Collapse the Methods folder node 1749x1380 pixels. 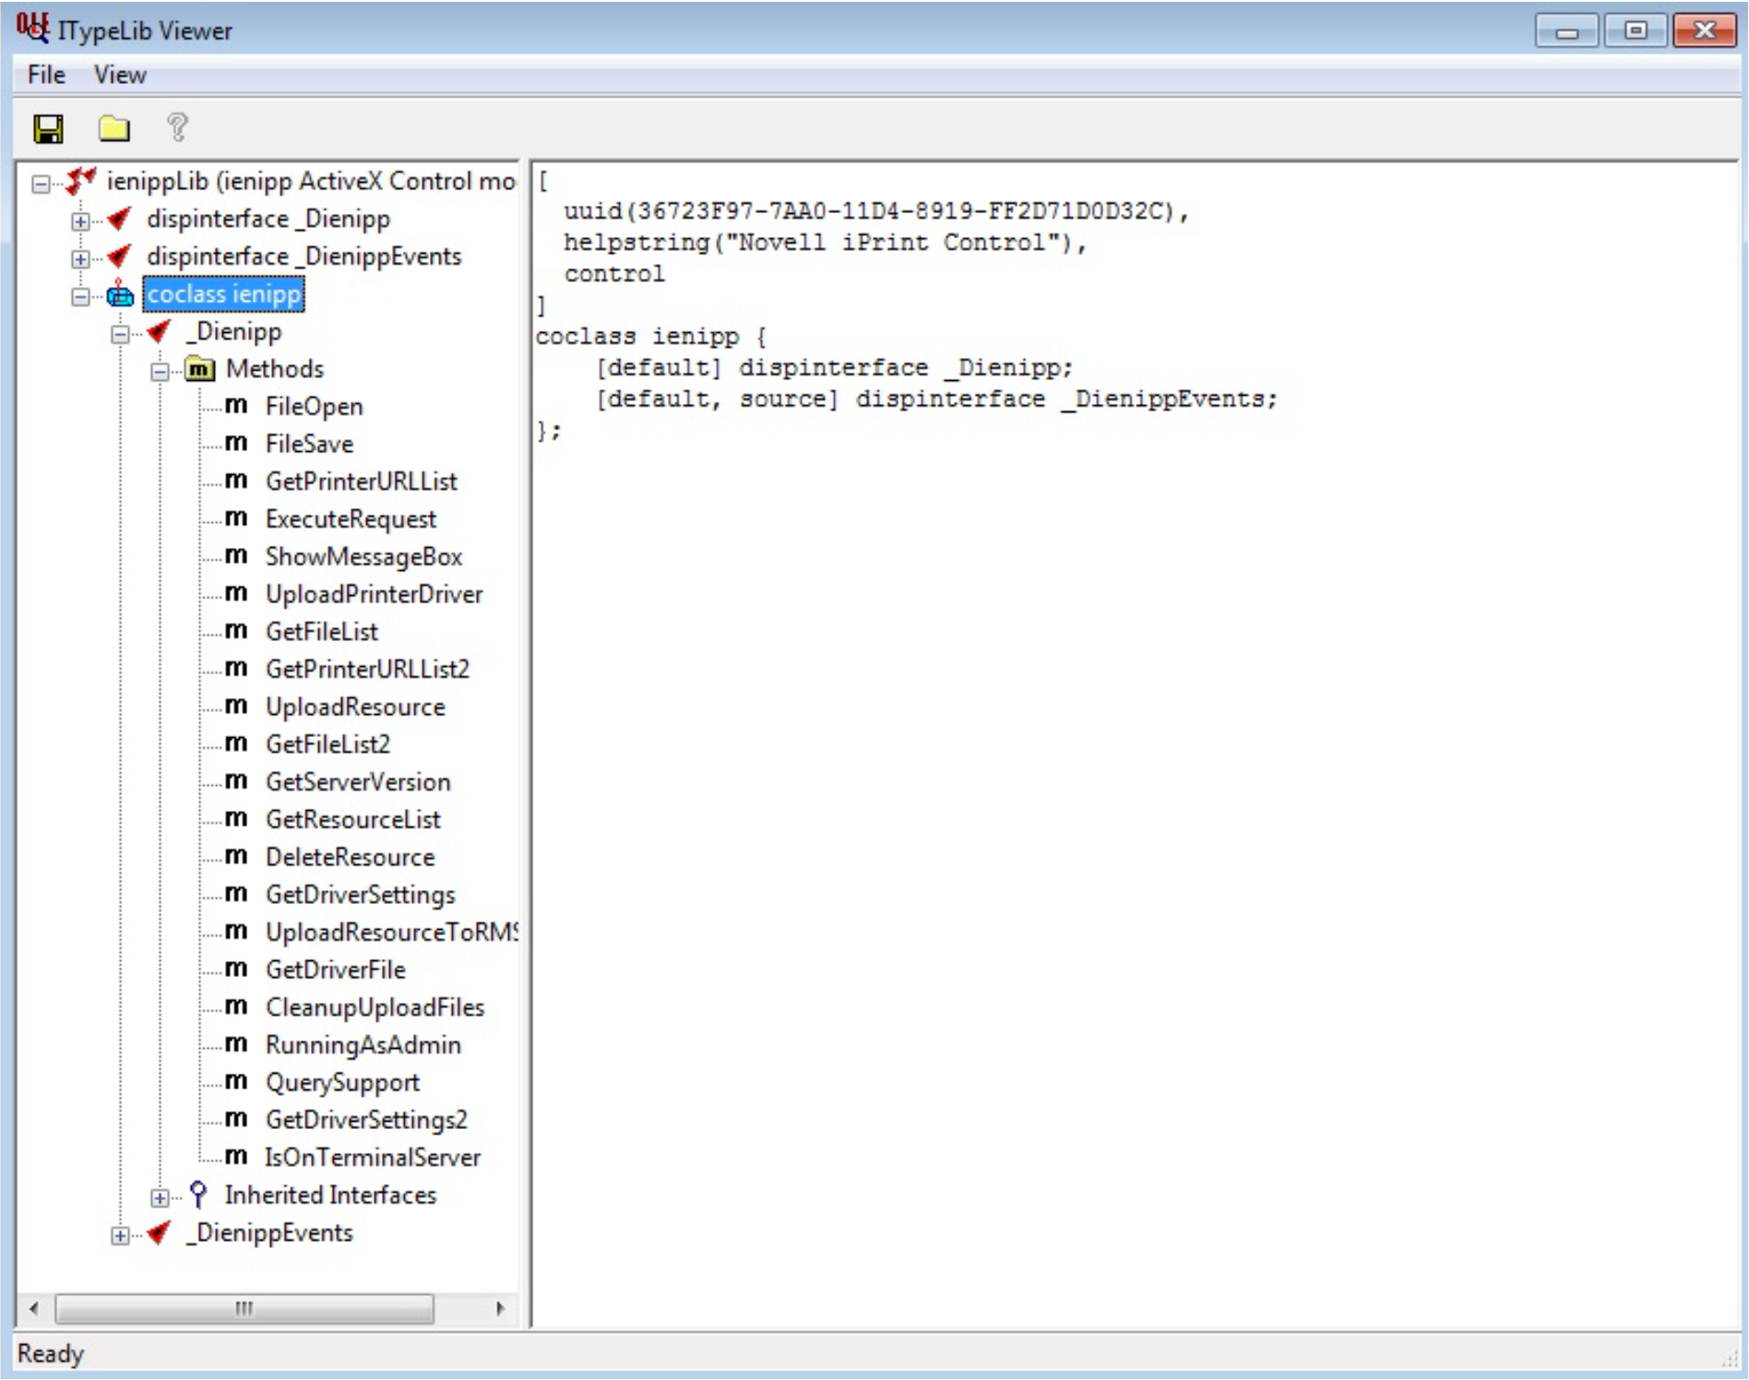click(x=160, y=372)
